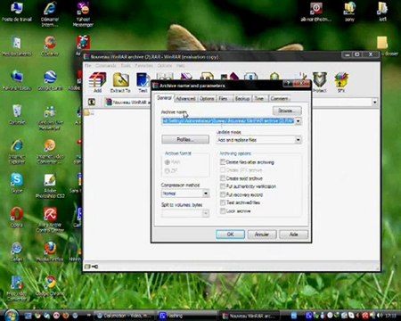Confirm the dialog with OK

230,235
